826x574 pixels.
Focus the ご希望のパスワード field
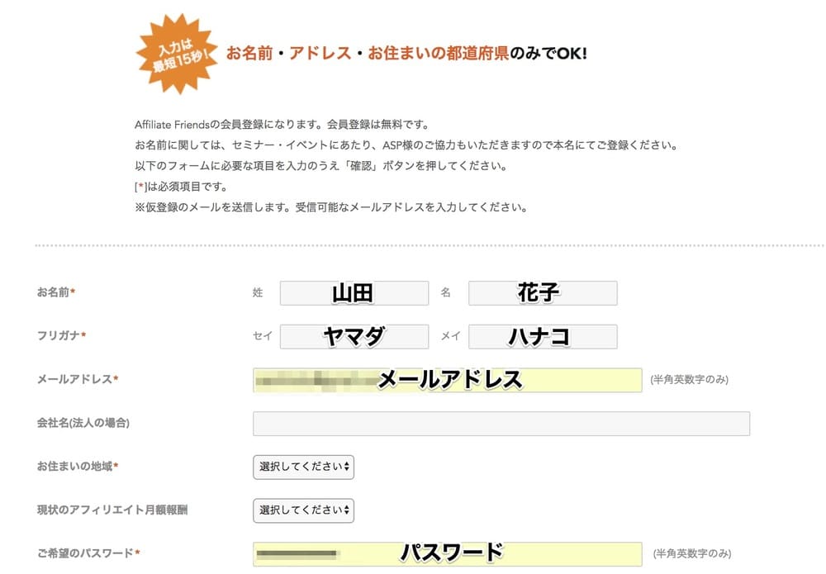447,554
